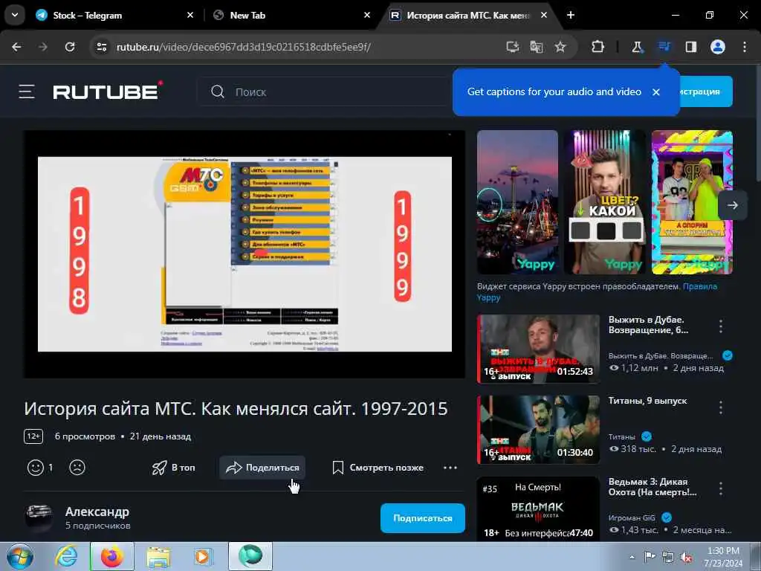Close the captions popup
This screenshot has width=761, height=571.
[x=656, y=91]
